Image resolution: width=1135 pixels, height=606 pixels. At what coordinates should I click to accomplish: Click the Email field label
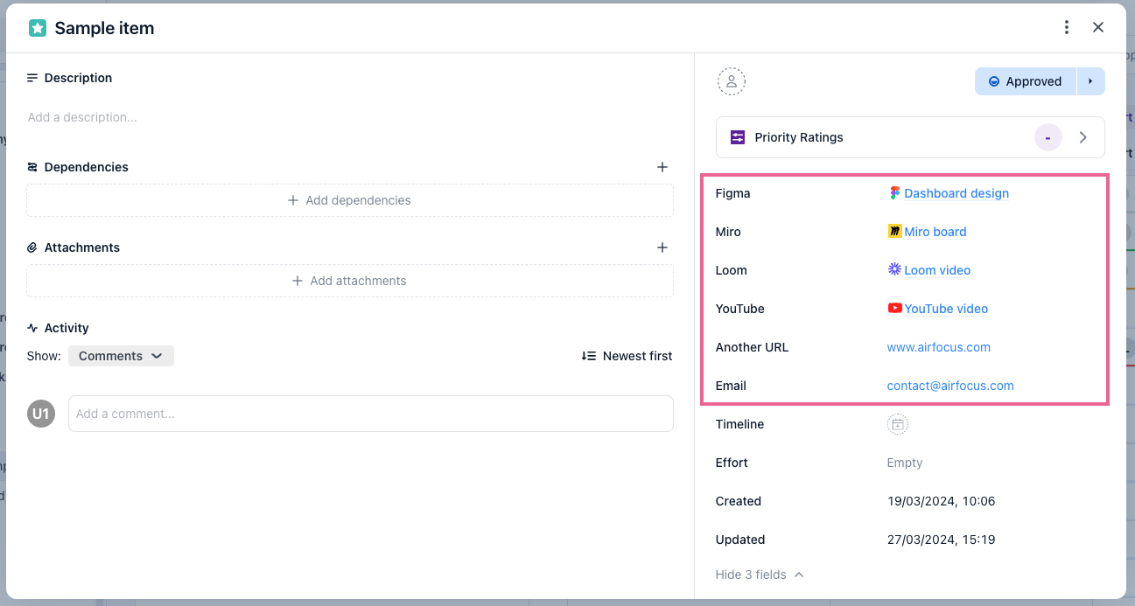tap(731, 386)
